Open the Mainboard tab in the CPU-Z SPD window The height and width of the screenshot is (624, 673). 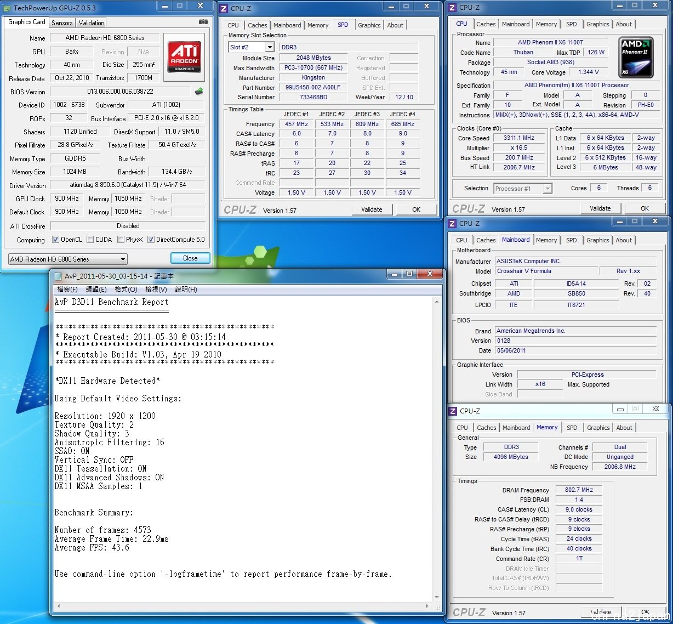point(287,25)
